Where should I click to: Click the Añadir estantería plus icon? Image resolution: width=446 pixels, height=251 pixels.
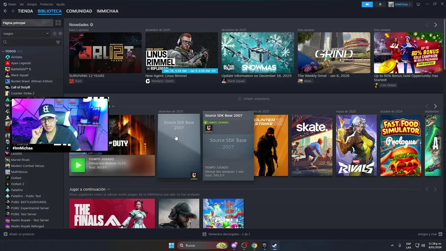[240, 99]
